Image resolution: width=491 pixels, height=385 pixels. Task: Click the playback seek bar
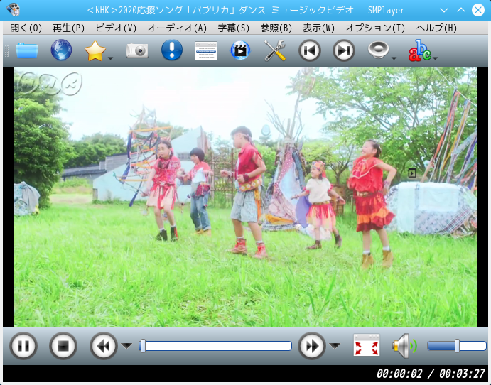(215, 346)
